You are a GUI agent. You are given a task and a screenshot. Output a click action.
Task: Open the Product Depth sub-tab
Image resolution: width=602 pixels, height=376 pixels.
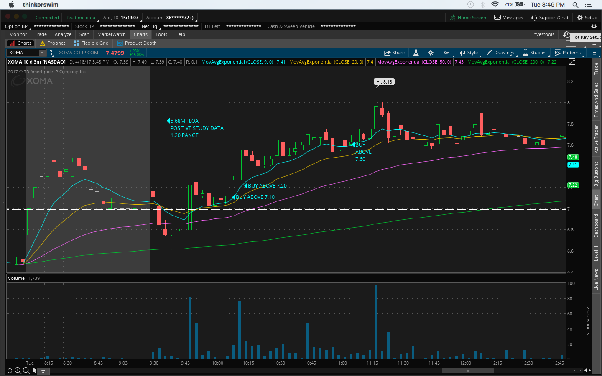click(x=137, y=43)
